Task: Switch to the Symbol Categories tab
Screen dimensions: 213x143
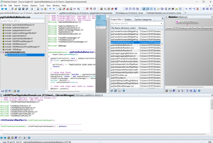Action: pos(143,19)
